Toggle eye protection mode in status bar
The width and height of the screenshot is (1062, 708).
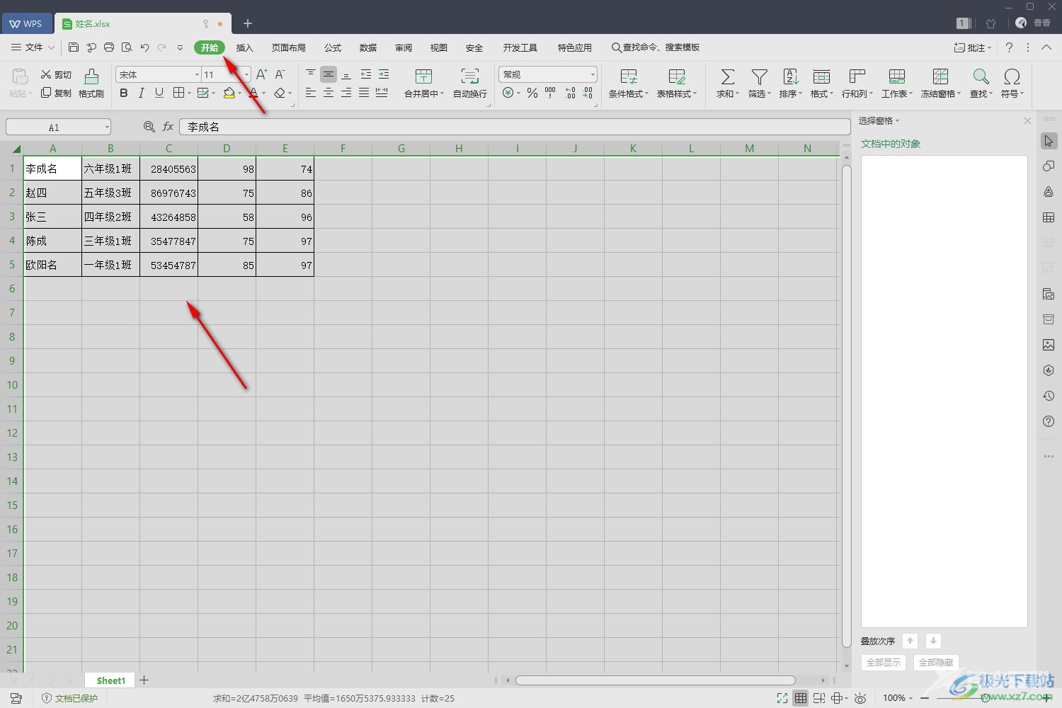pyautogui.click(x=860, y=698)
